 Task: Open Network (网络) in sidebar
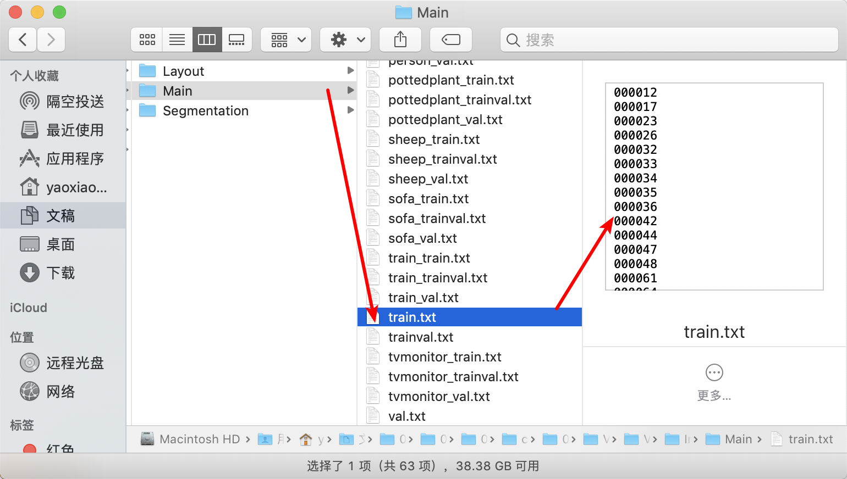tap(61, 392)
